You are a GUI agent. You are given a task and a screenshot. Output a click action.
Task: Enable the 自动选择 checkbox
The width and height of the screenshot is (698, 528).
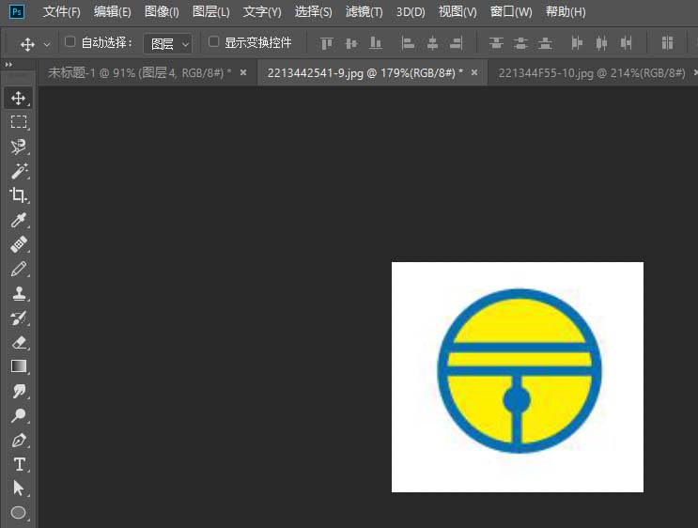(70, 42)
